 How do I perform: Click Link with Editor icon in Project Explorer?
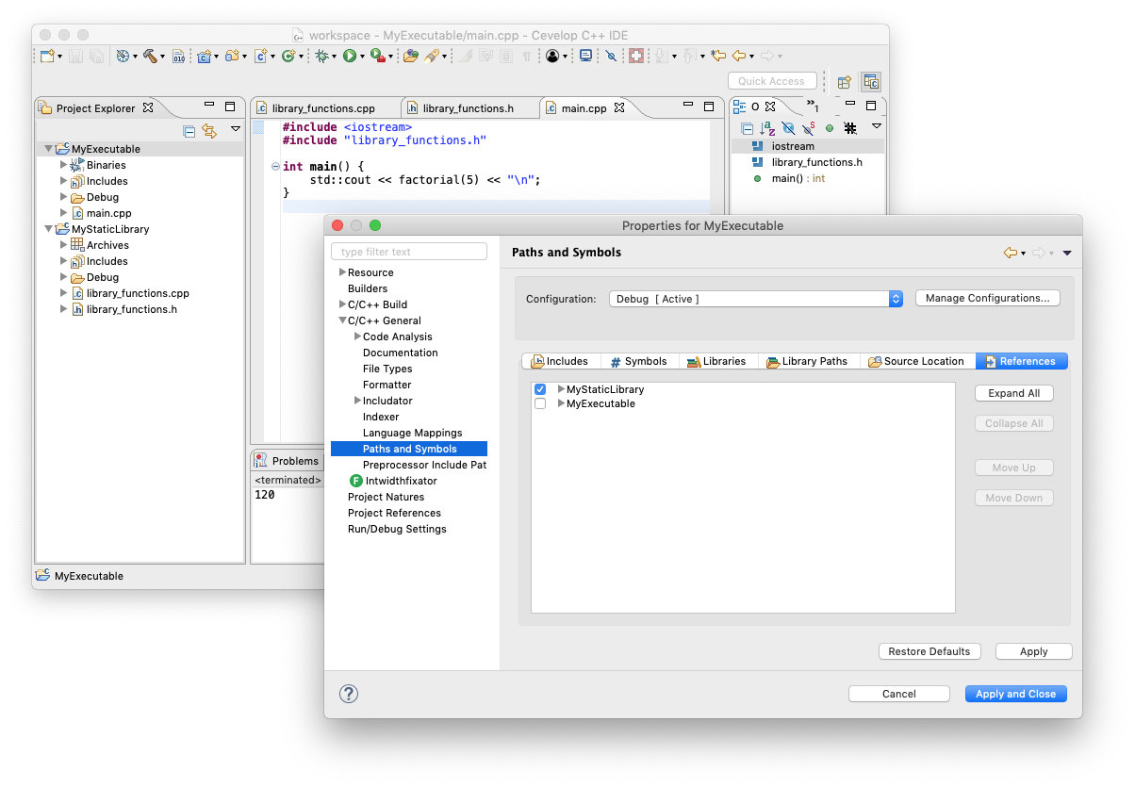[x=209, y=131]
